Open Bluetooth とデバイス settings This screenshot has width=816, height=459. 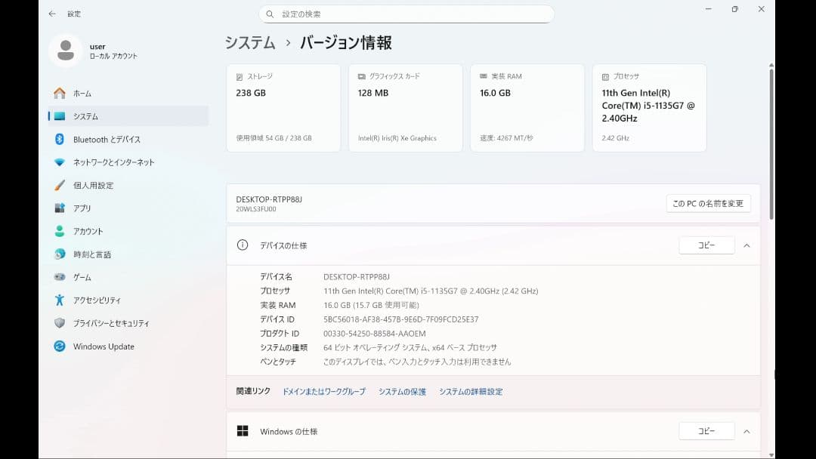(x=128, y=140)
